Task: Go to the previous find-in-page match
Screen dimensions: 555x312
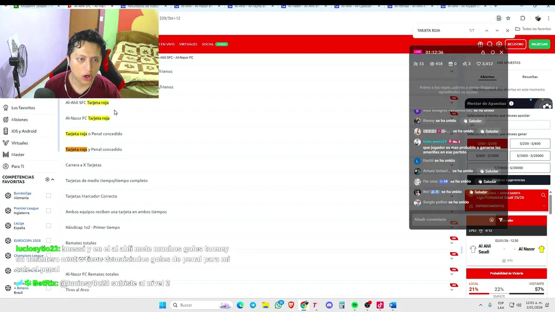Action: pos(486,31)
